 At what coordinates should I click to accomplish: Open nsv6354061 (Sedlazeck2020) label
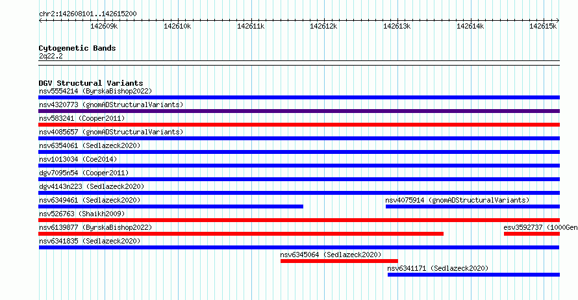tap(90, 145)
